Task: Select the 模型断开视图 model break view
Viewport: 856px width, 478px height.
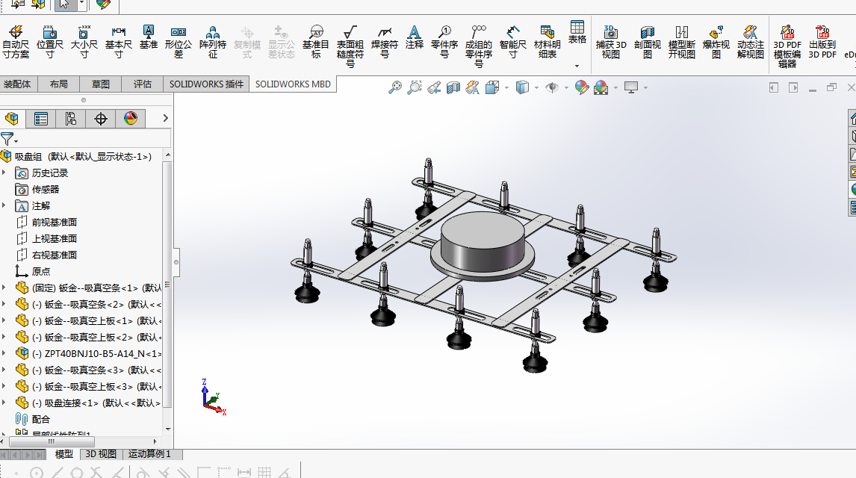Action: pyautogui.click(x=682, y=42)
